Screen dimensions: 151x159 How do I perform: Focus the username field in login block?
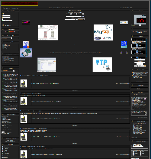[x=6, y=16]
